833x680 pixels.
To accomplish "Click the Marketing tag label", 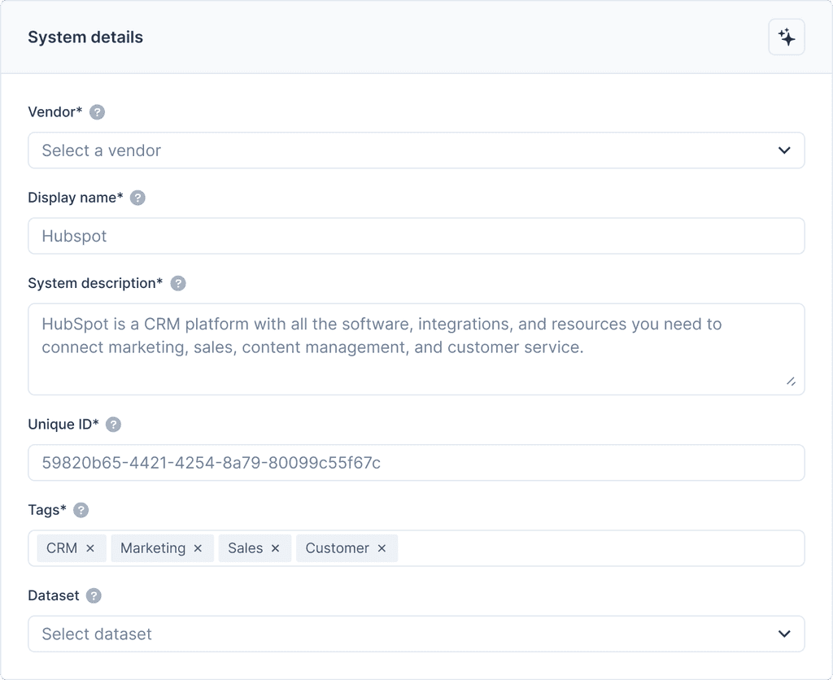I will 153,548.
